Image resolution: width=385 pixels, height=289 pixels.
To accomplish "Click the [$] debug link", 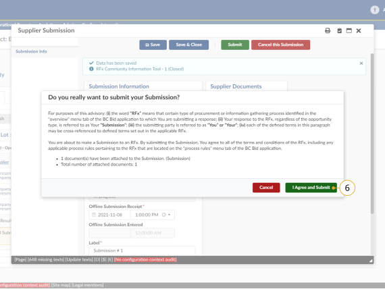I will 104,259.
